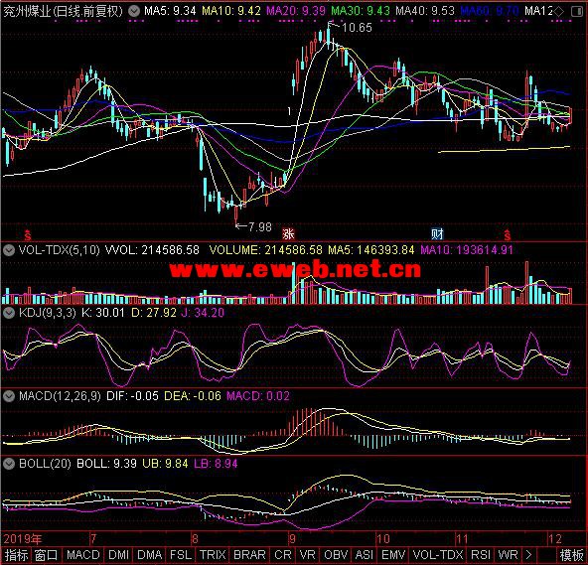Viewport: 588px width, 565px height.
Task: Click the diamond icon at top right
Action: click(559, 11)
